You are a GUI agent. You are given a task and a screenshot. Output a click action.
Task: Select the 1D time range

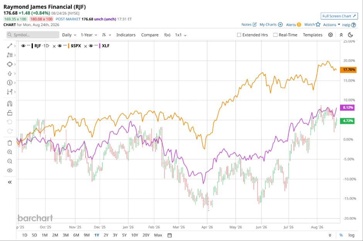(x=25, y=235)
